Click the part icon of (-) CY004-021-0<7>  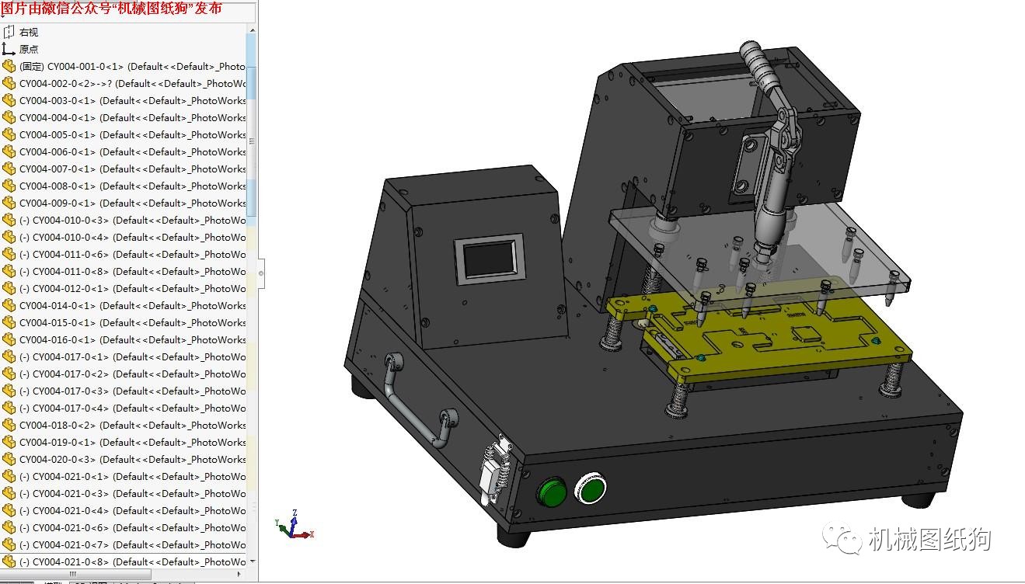(x=9, y=544)
